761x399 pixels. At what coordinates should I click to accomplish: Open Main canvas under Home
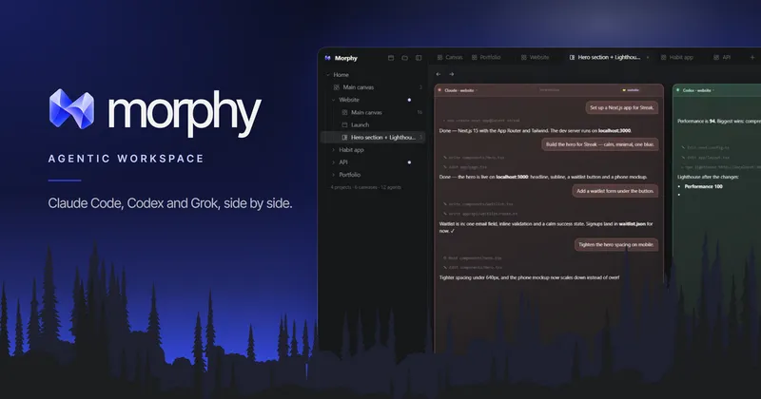[x=374, y=87]
